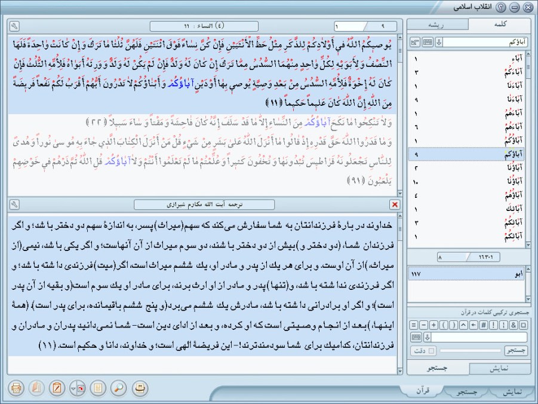This screenshot has width=538, height=404.
Task: Open virtual keyboard beside the word search field
Action: point(428,42)
